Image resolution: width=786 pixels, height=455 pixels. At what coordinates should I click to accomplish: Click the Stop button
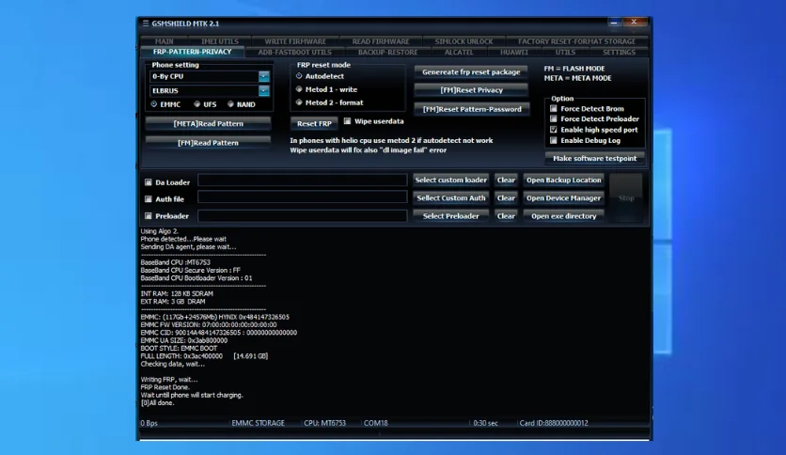point(626,198)
